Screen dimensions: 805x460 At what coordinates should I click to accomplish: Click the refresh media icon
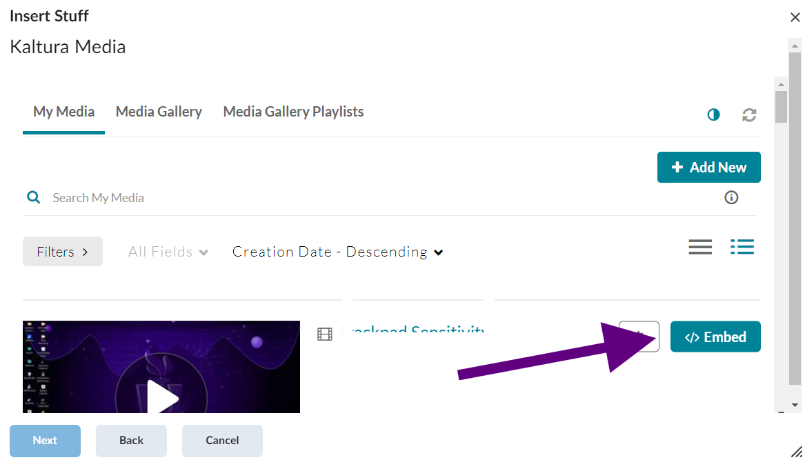[749, 115]
